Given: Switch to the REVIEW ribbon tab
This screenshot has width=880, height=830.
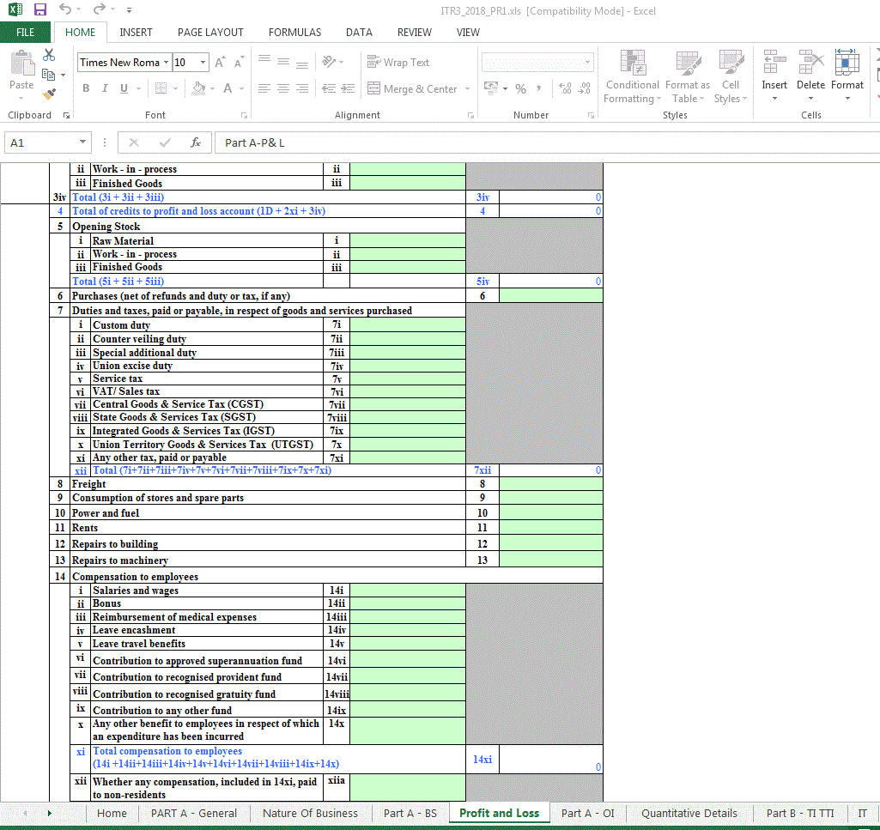Looking at the screenshot, I should coord(414,32).
